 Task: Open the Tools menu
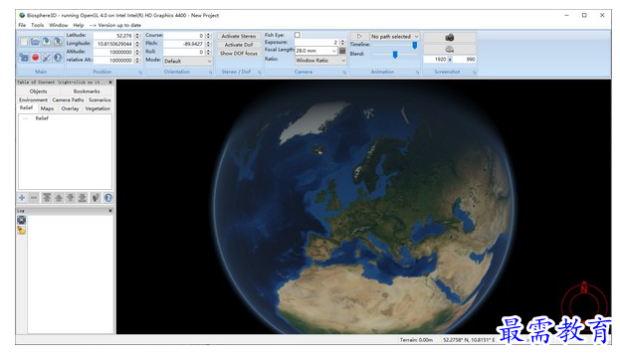[x=38, y=25]
